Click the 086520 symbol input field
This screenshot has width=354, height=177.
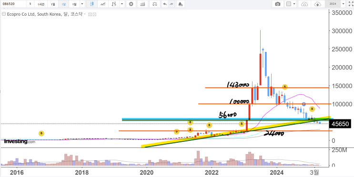tap(13, 4)
